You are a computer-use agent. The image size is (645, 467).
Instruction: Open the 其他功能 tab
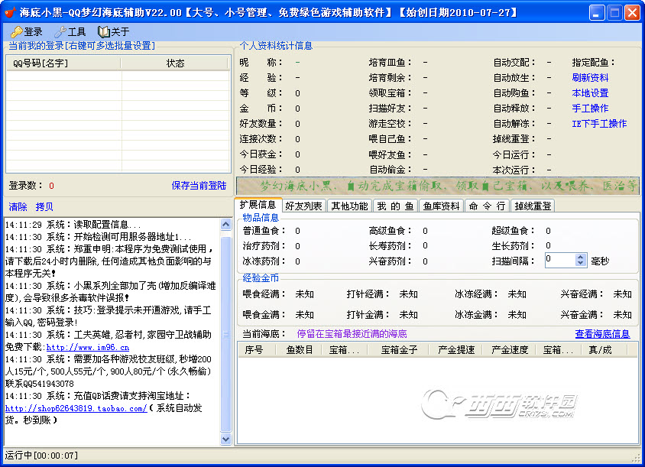click(348, 206)
